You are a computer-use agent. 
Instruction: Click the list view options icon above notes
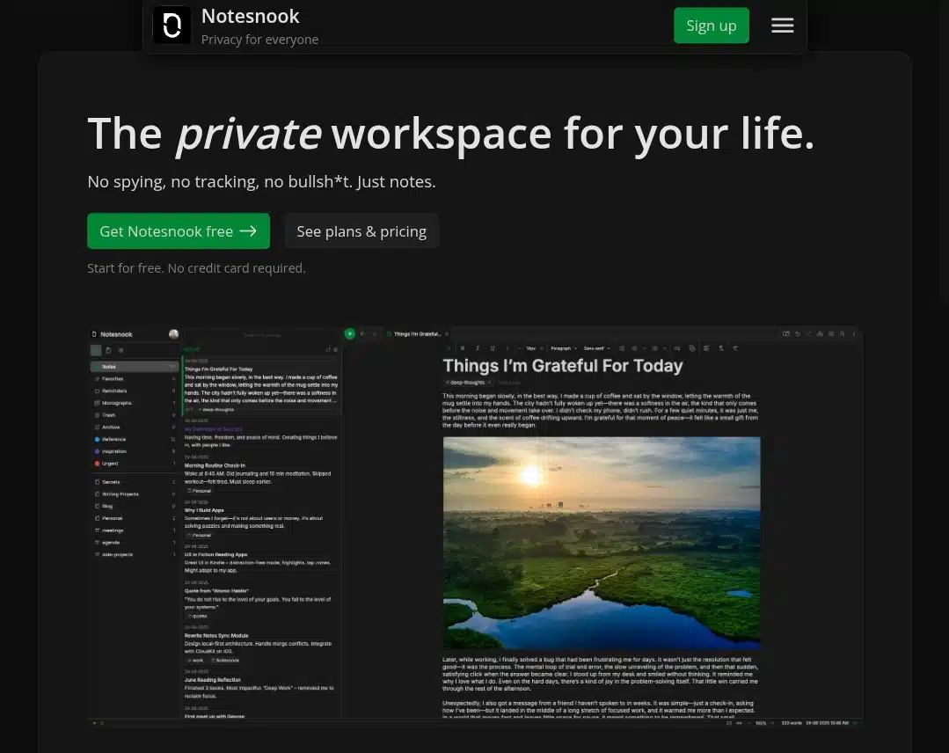(x=336, y=349)
